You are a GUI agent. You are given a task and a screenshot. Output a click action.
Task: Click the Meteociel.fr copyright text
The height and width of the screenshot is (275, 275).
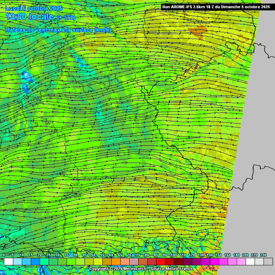[x=141, y=269]
